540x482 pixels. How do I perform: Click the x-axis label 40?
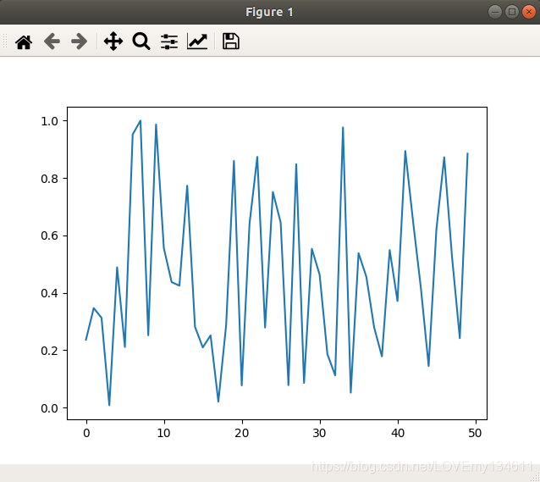tap(398, 433)
